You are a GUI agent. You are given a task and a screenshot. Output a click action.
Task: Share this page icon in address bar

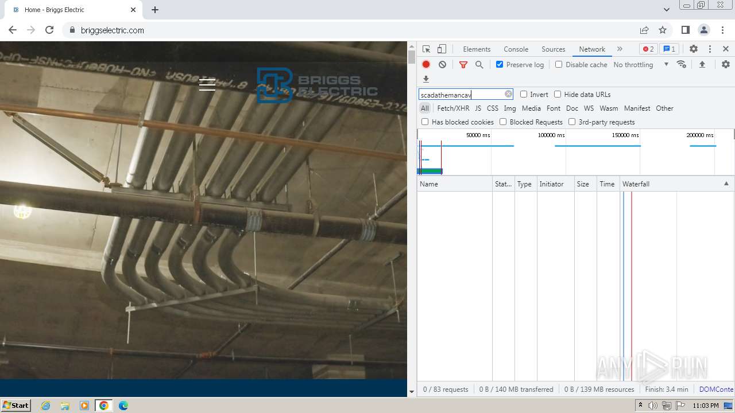click(644, 30)
